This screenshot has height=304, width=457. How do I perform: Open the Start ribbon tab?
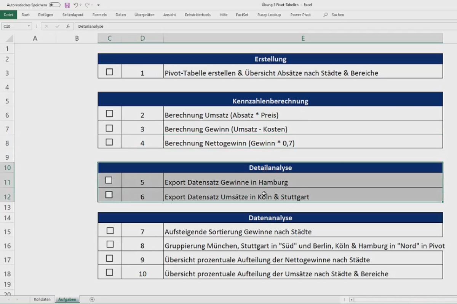click(26, 15)
